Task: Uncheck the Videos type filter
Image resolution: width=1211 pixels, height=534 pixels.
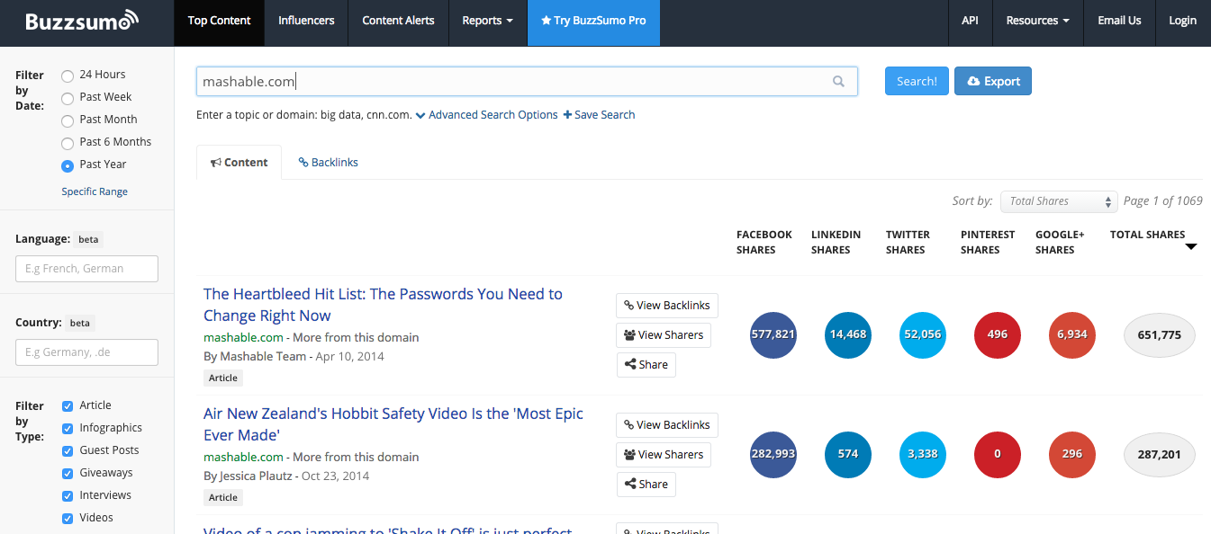Action: pos(68,518)
